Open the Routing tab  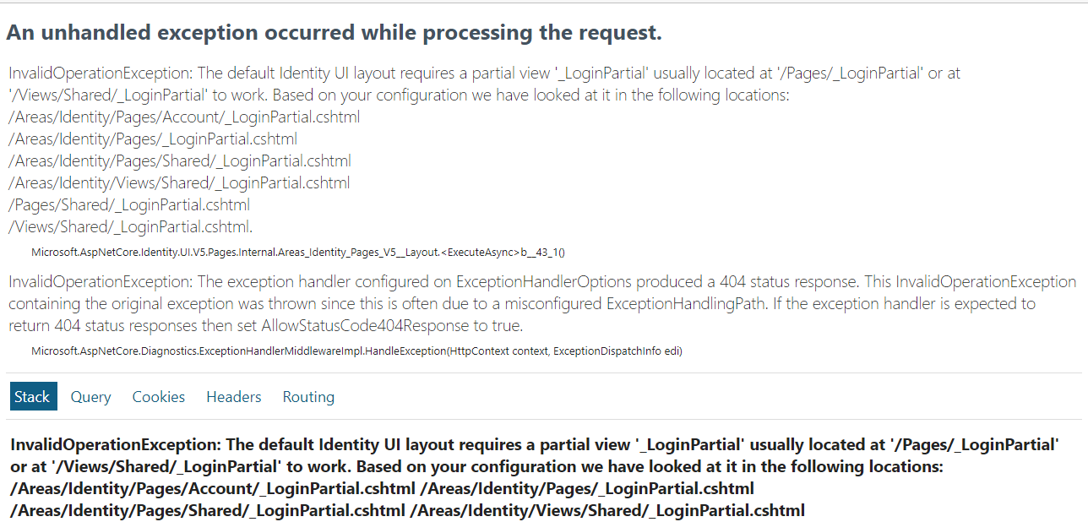click(307, 396)
